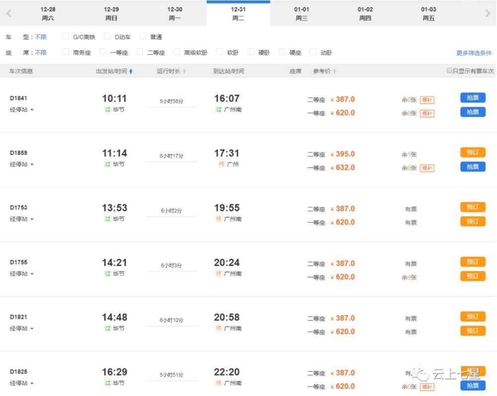This screenshot has width=497, height=396.
Task: Click the 预订 button for train D1859
Action: coord(472,153)
